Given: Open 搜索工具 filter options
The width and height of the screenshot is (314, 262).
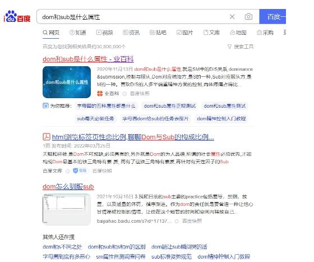Looking at the screenshot, I should (x=241, y=47).
